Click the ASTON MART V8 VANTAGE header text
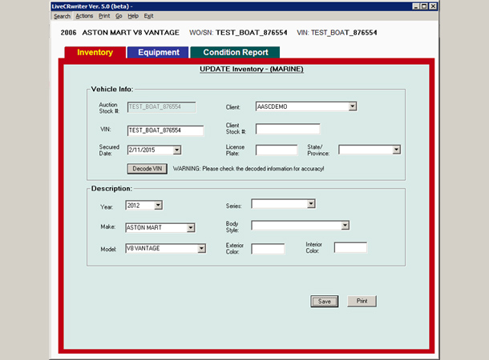 pyautogui.click(x=131, y=33)
